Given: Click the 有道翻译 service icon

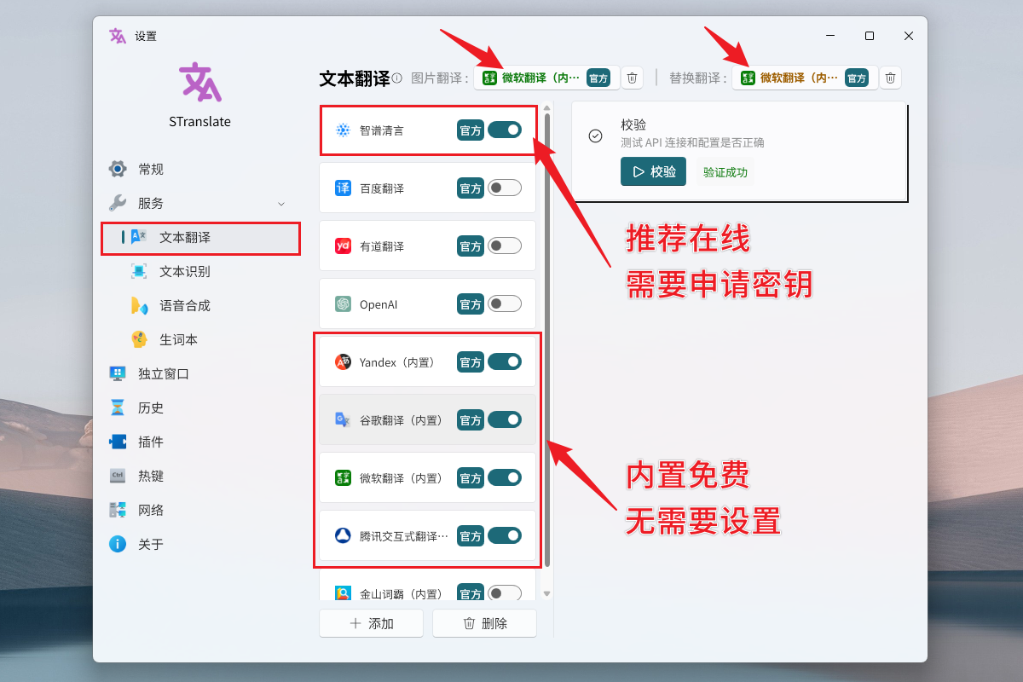Looking at the screenshot, I should [343, 246].
